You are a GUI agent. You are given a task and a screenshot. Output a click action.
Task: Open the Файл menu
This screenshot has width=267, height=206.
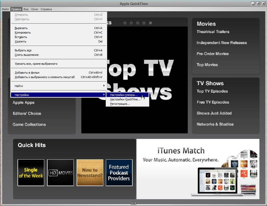pyautogui.click(x=5, y=9)
